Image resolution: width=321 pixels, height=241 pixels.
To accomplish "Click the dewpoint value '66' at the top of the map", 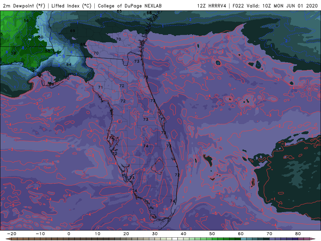I will coord(149,13).
